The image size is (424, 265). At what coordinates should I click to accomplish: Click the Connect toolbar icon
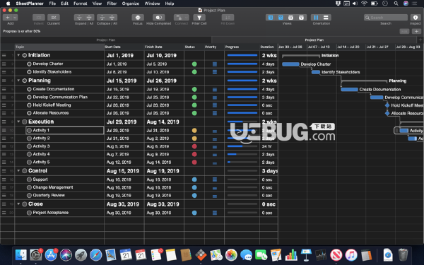pos(179,18)
